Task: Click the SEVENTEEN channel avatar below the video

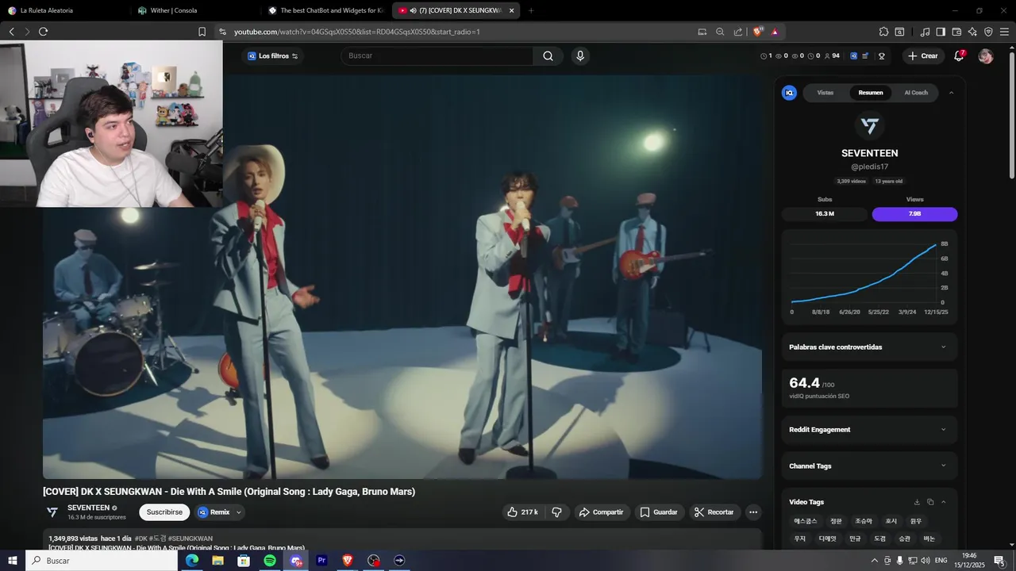Action: click(x=52, y=512)
